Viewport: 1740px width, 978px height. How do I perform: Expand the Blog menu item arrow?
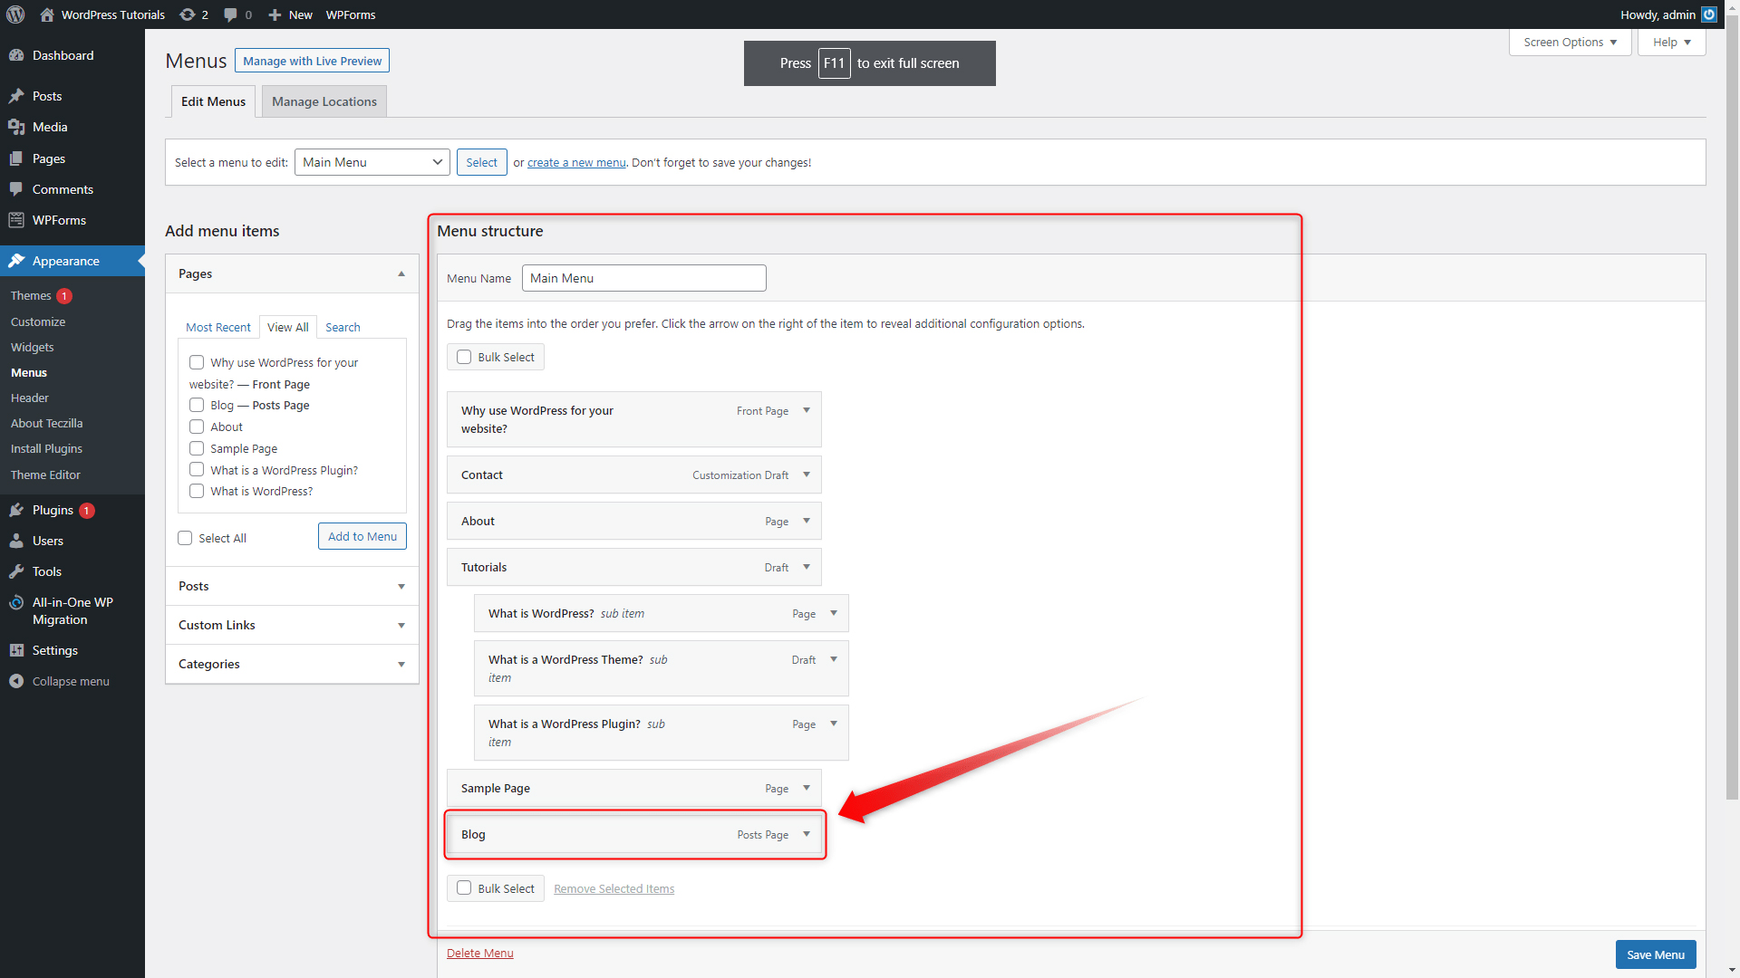point(807,834)
